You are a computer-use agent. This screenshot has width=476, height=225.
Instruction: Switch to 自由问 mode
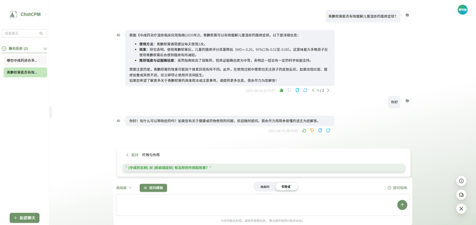265,187
